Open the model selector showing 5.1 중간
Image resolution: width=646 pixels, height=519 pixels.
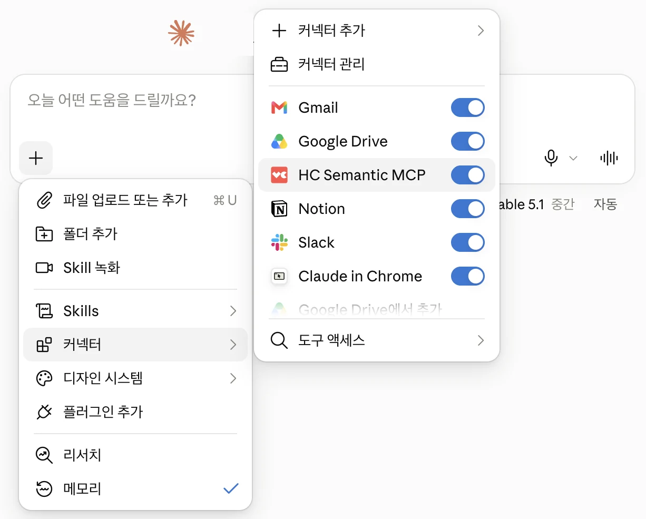536,204
